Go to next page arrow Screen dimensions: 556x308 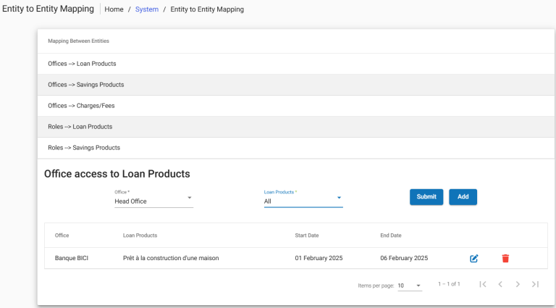click(x=518, y=284)
